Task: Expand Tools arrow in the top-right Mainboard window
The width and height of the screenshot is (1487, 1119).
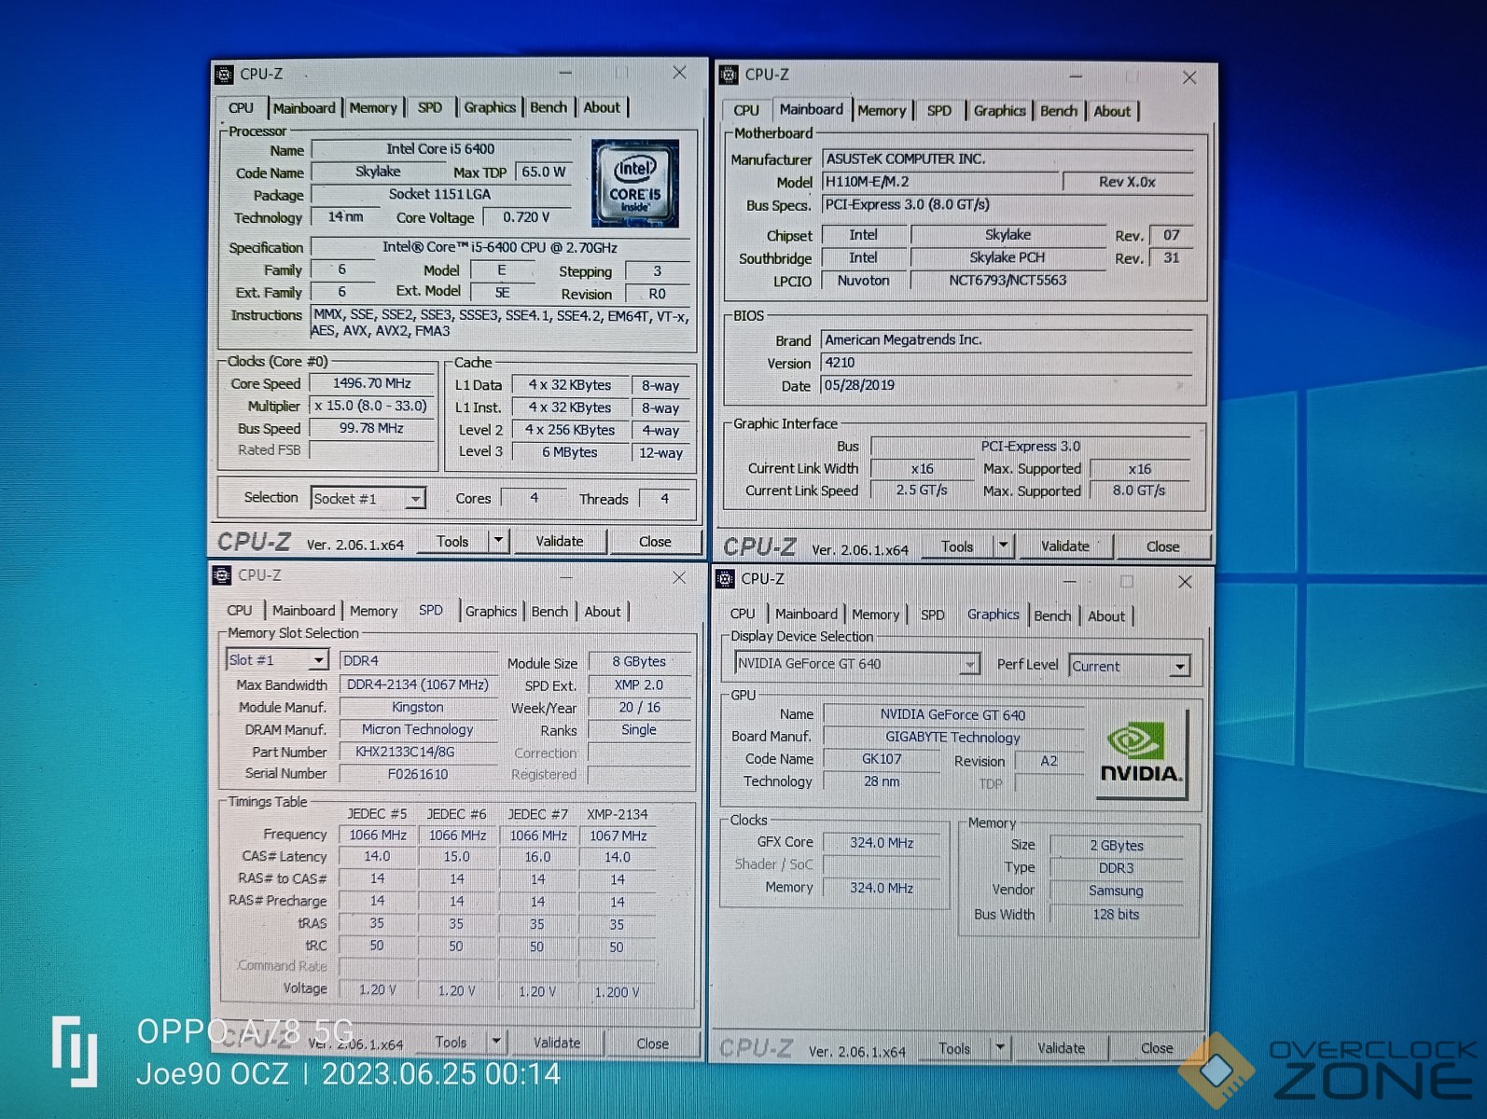Action: pos(1004,546)
